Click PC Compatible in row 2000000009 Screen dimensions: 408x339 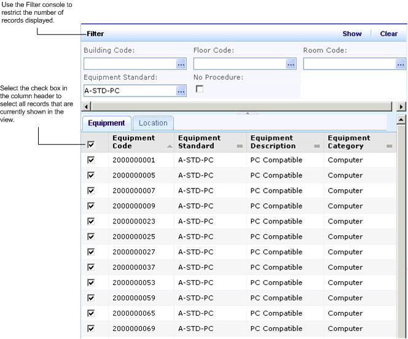tap(277, 206)
